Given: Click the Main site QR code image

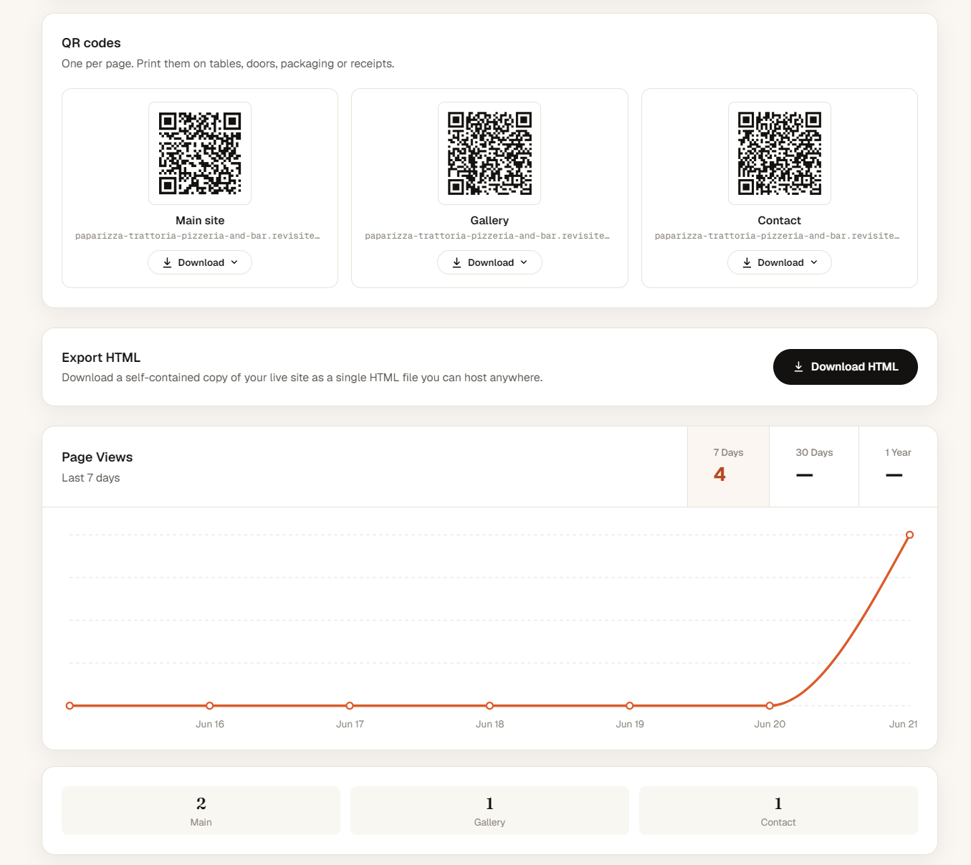Looking at the screenshot, I should click(200, 153).
